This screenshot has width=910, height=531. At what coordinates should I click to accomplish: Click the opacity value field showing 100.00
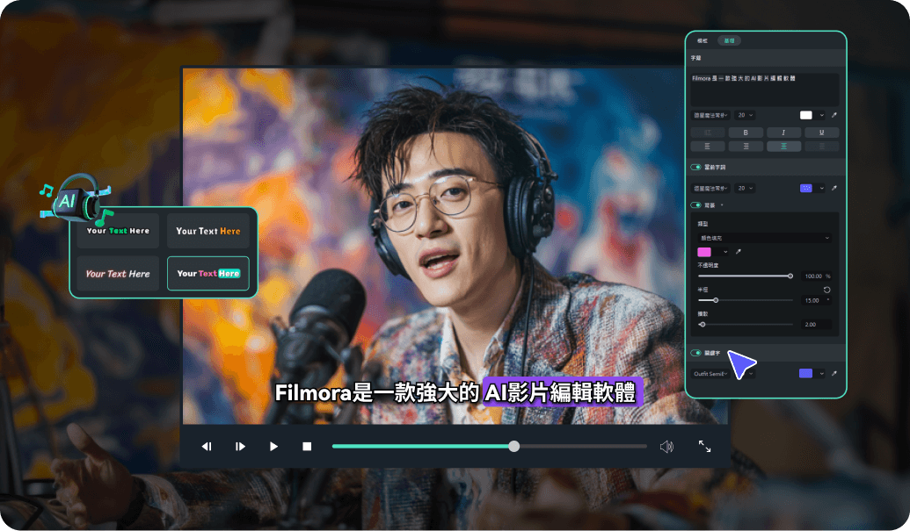816,276
